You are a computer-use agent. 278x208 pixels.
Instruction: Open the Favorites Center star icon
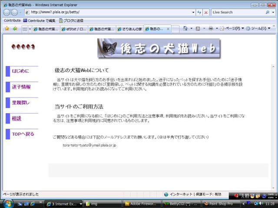pos(7,29)
